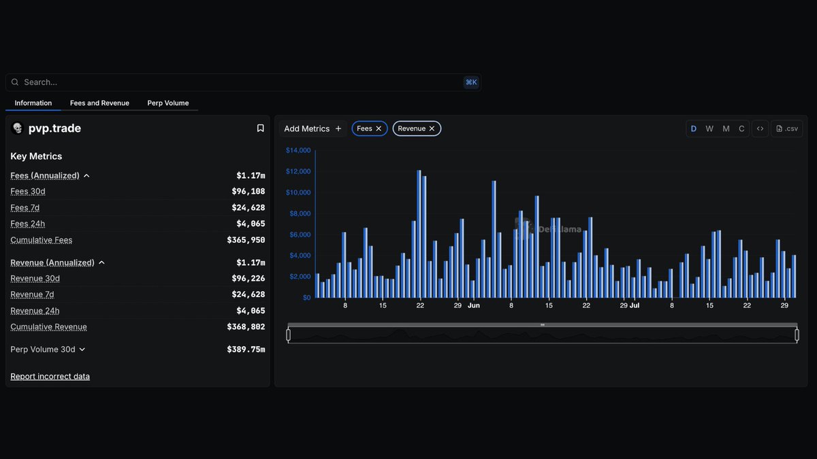Switch chart to Daily interval
Viewport: 817px width, 459px height.
click(694, 129)
